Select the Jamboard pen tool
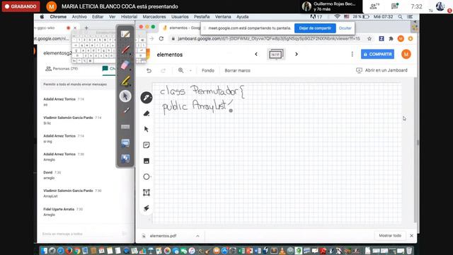 [x=147, y=98]
